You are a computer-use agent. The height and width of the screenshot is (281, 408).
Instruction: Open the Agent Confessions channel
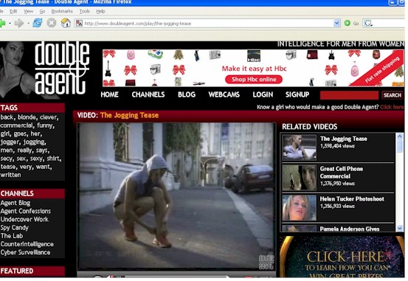tap(26, 211)
